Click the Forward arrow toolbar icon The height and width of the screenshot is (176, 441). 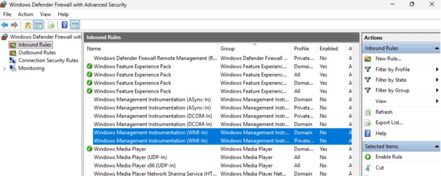[14, 25]
